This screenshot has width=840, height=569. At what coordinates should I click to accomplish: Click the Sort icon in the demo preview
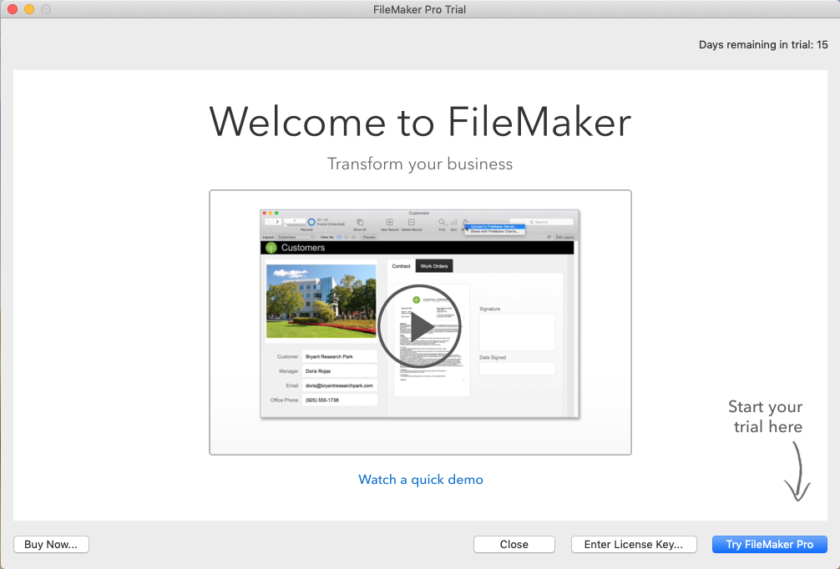(453, 223)
